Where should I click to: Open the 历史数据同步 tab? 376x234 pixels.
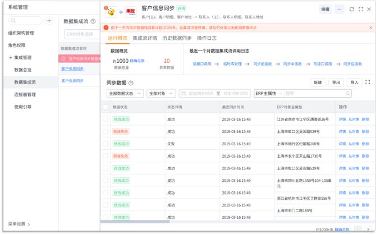[x=176, y=38]
